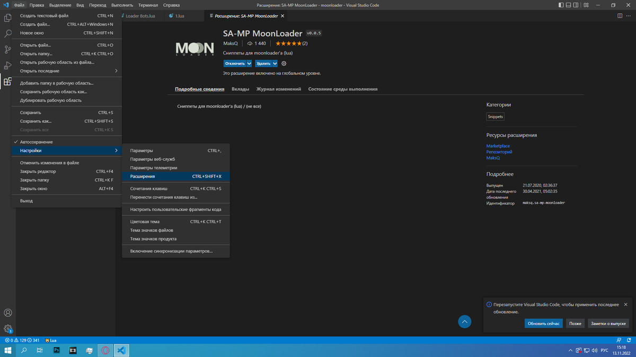Open Manage gear icon in activity bar

pyautogui.click(x=7, y=329)
